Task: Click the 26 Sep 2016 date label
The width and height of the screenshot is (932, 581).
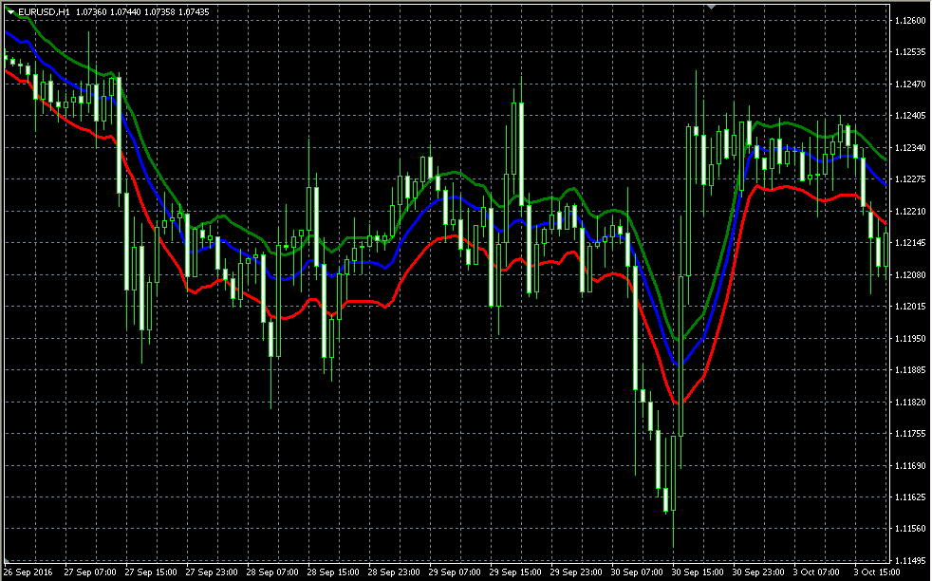Action: (x=28, y=572)
